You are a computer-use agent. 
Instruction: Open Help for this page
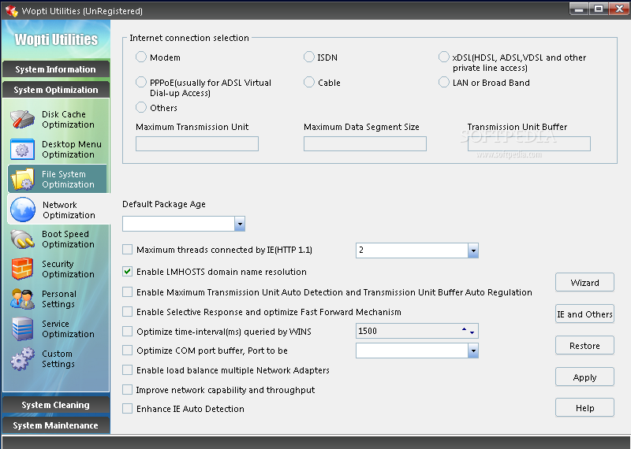(584, 407)
